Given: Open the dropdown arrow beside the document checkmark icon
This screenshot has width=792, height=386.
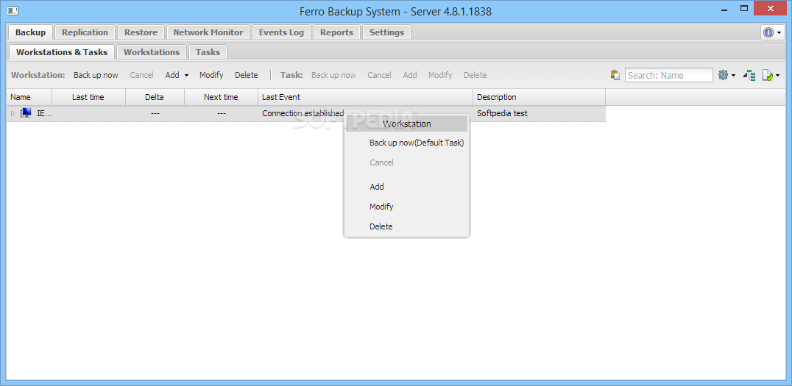Looking at the screenshot, I should point(778,76).
